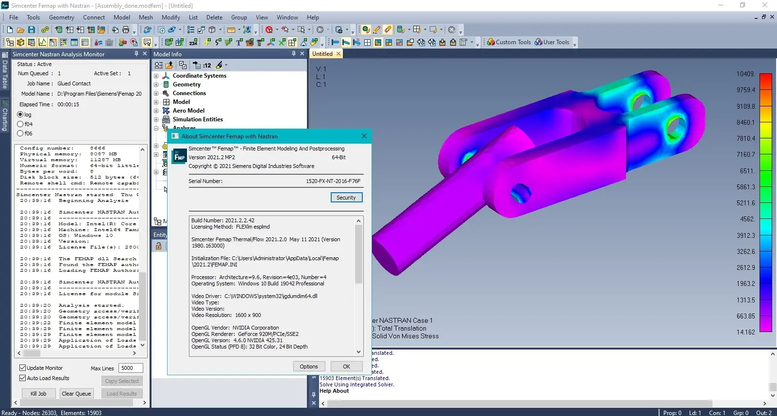Screen dimensions: 777x416
Task: Open the File menu
Action: point(14,17)
